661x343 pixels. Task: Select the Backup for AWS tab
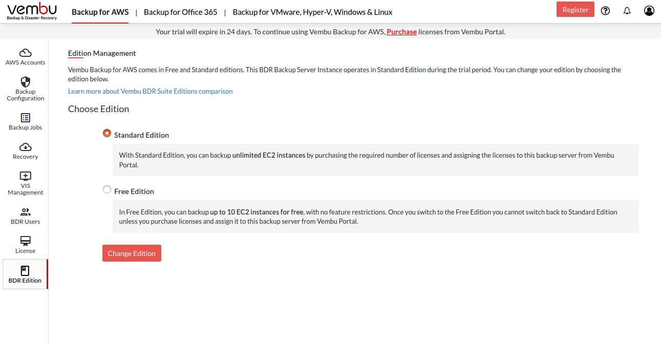click(100, 12)
